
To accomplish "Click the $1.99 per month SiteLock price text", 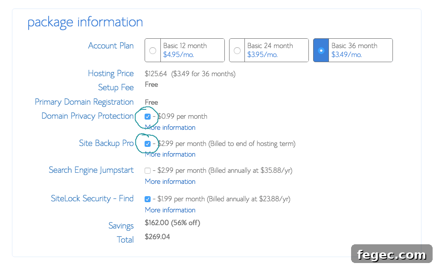I will [x=181, y=199].
